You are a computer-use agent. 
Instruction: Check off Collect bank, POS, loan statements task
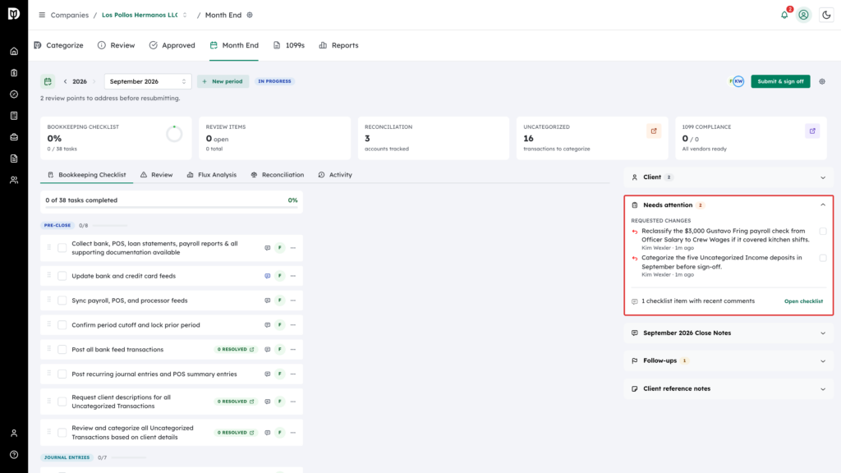62,248
